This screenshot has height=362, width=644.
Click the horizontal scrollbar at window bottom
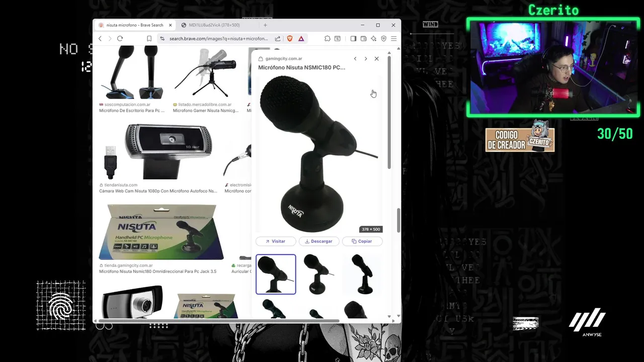click(x=219, y=321)
